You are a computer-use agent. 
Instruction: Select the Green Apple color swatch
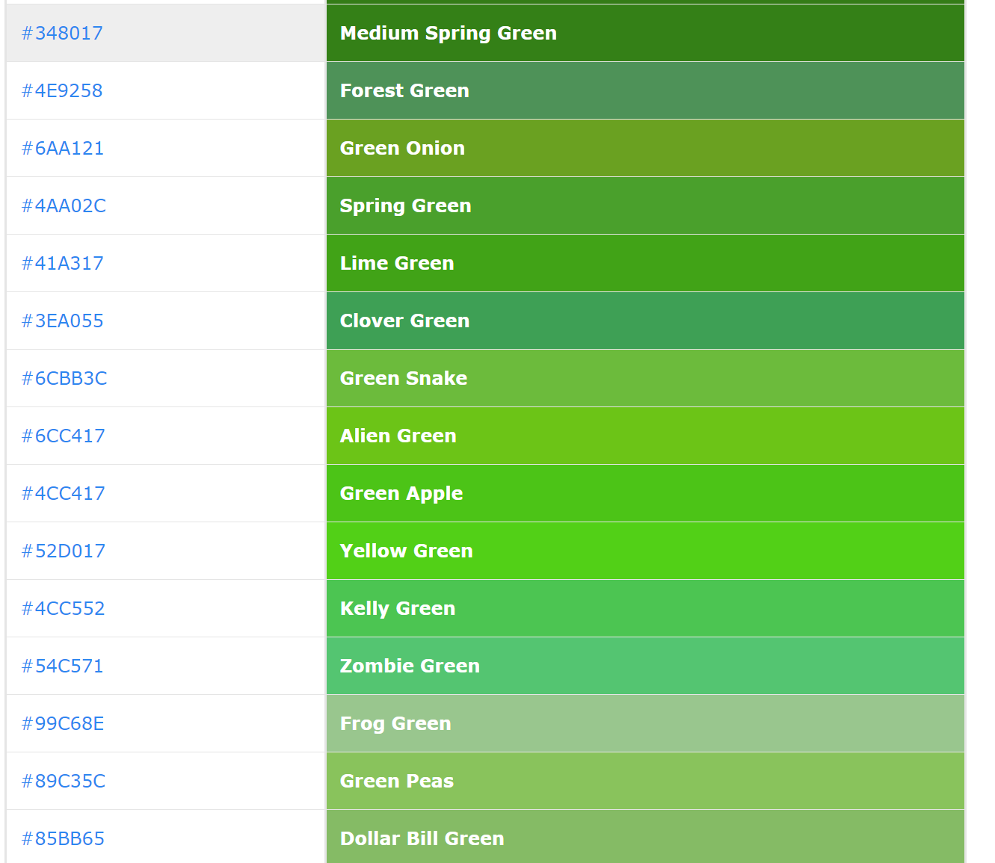644,493
